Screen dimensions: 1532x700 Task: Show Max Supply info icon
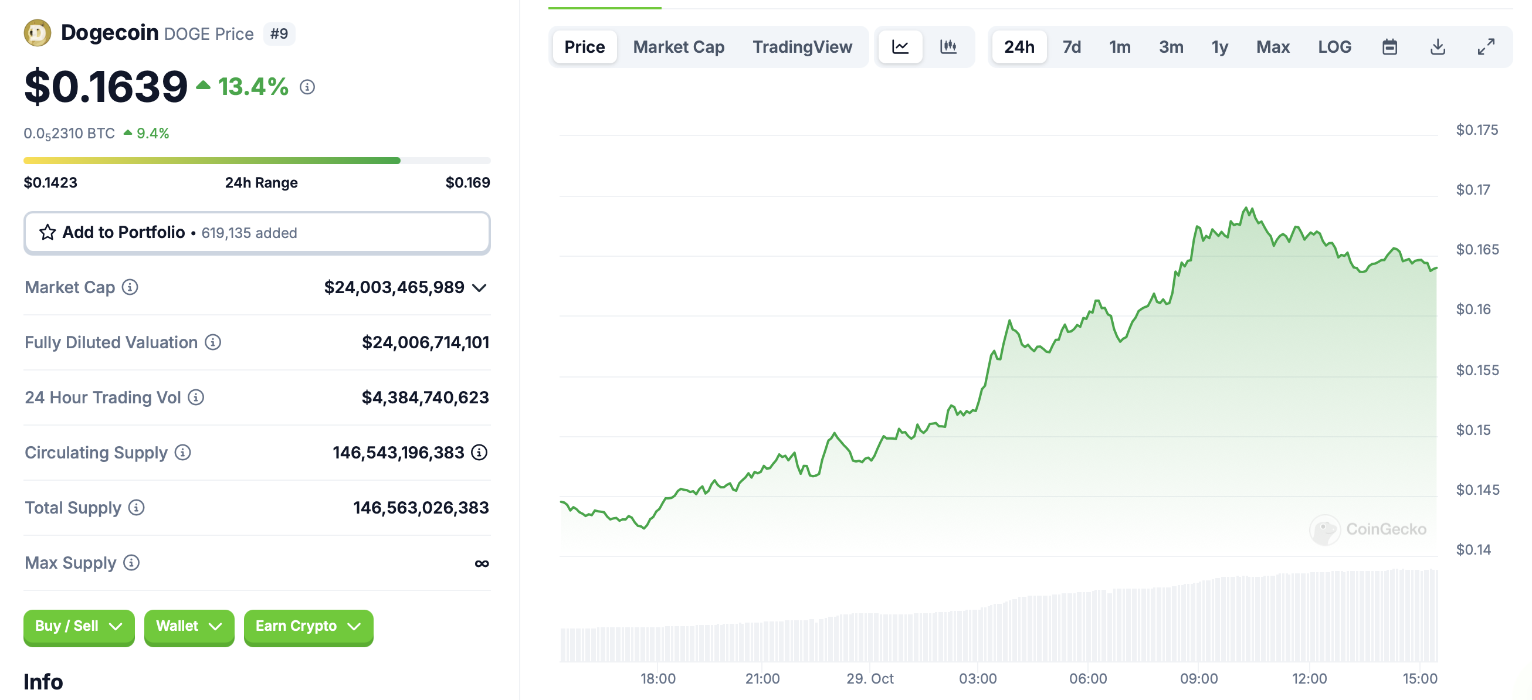click(131, 562)
